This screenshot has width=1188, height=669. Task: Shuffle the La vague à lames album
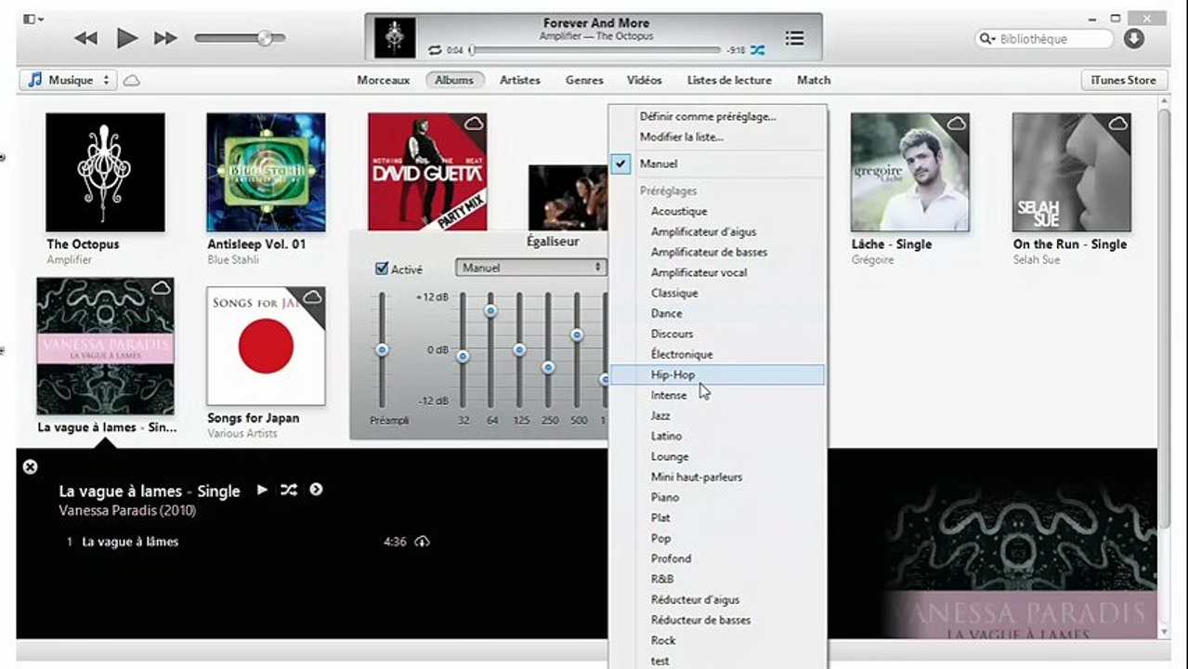[x=289, y=489]
